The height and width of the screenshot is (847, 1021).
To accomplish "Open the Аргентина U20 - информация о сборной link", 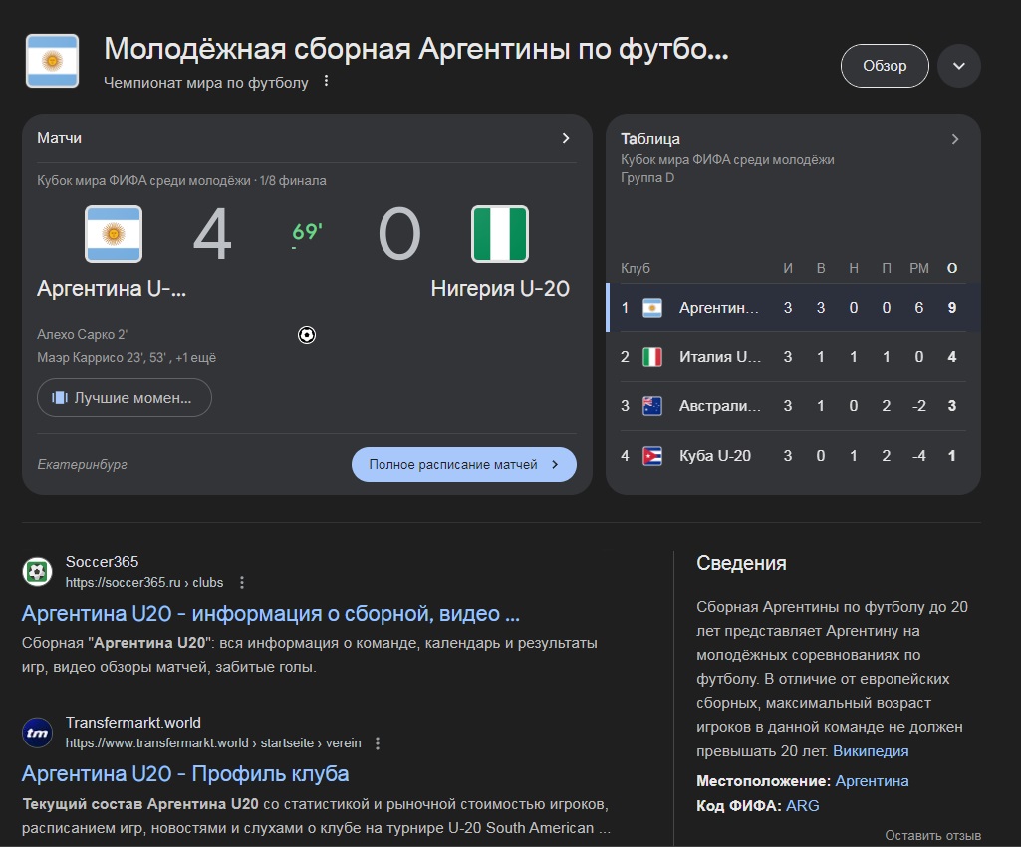I will coord(271,613).
